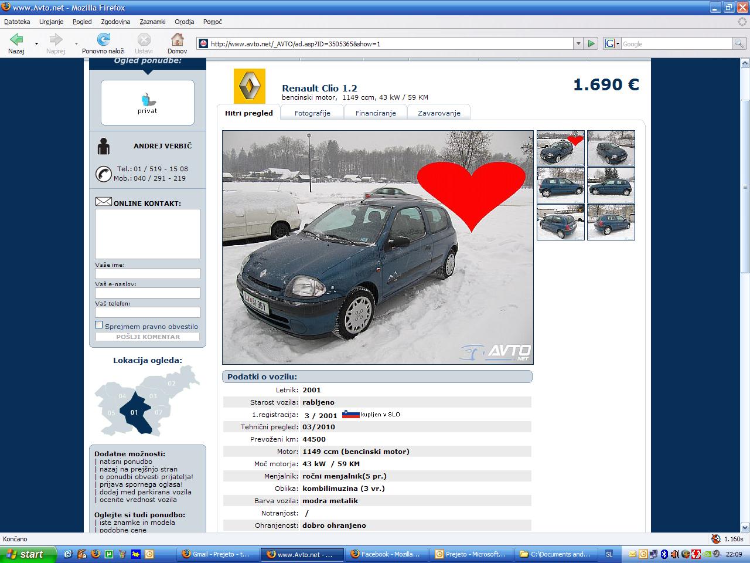The width and height of the screenshot is (750, 563).
Task: Tick the Sprejmem pravno obvestilo checkbox
Action: coord(98,325)
